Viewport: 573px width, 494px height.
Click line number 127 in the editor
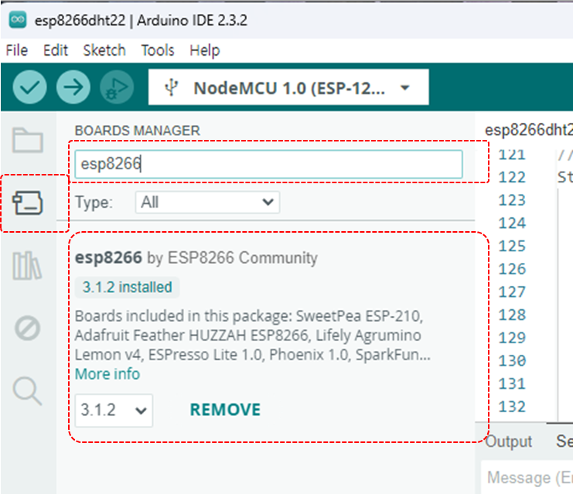tap(512, 292)
